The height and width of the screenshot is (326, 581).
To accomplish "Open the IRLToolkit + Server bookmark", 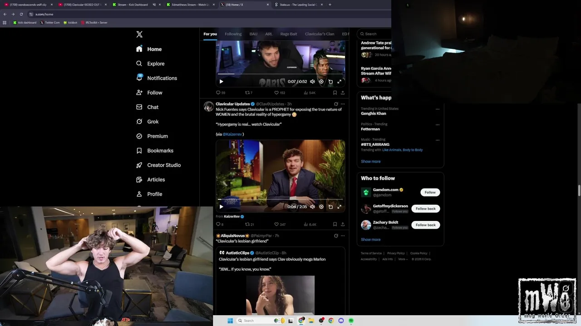I will coord(94,22).
